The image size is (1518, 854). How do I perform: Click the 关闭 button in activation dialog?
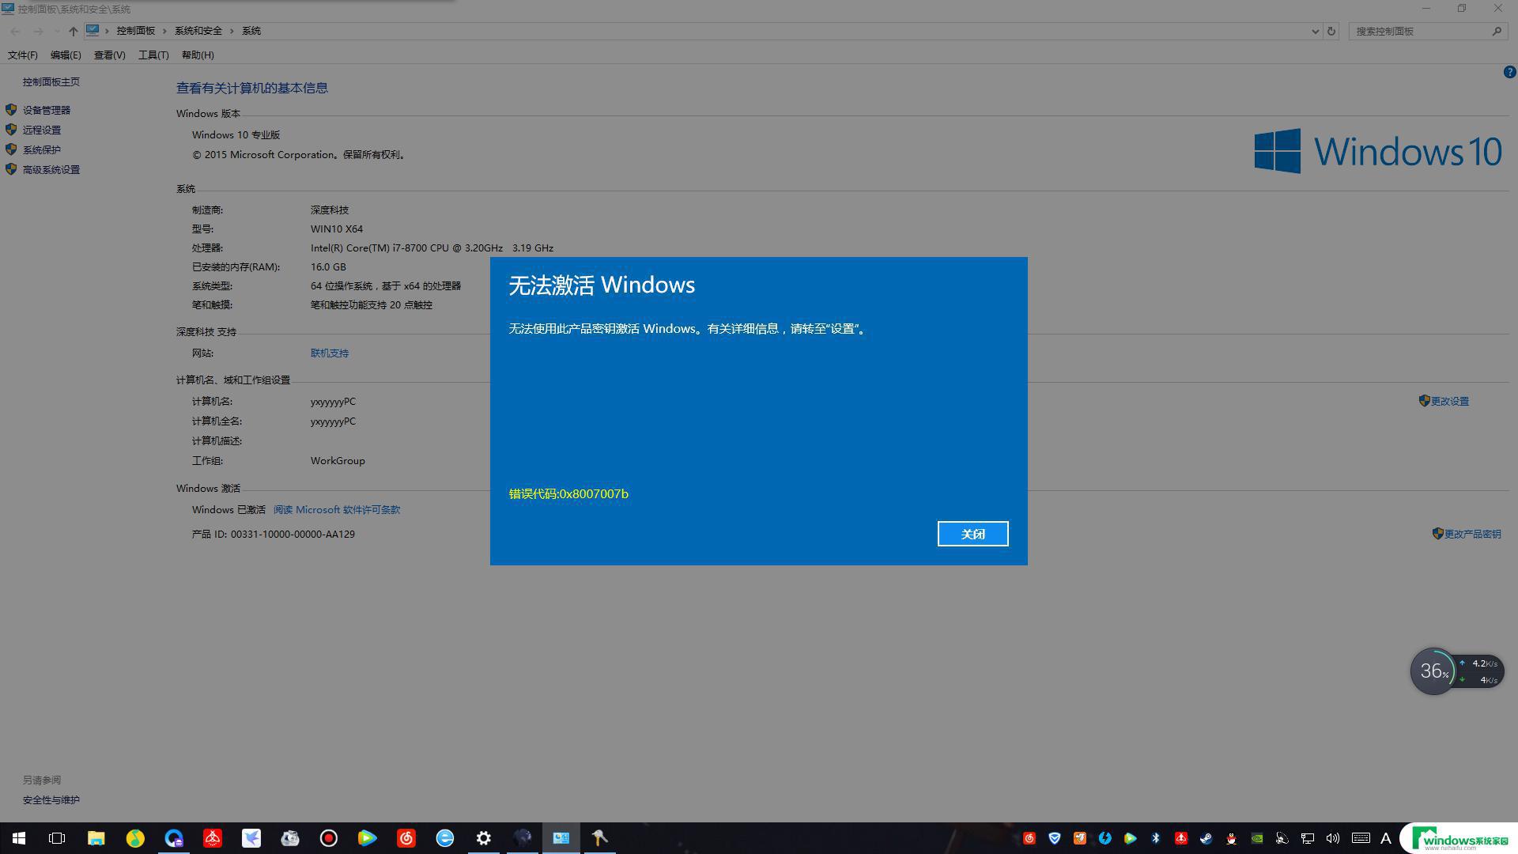click(972, 534)
